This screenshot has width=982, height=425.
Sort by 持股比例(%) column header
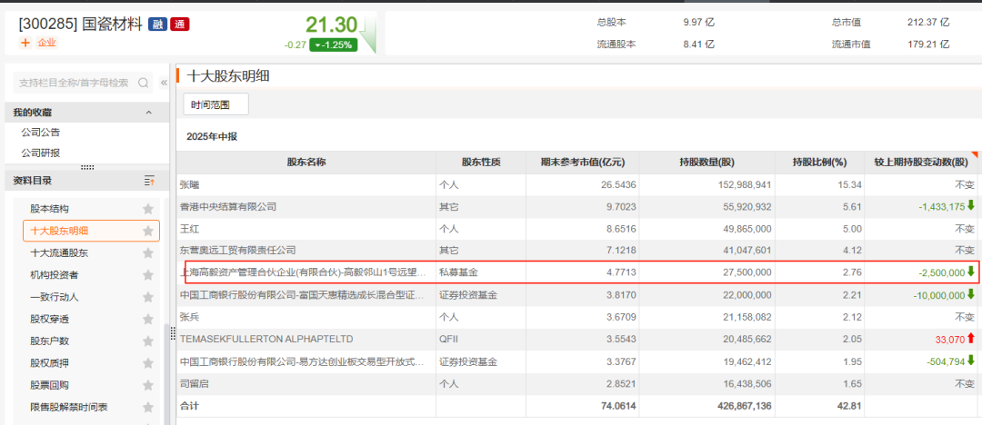[x=820, y=163]
